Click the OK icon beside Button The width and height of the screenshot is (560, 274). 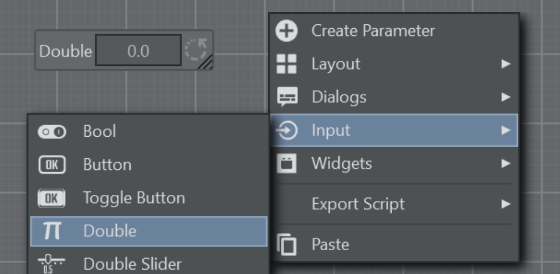point(52,165)
